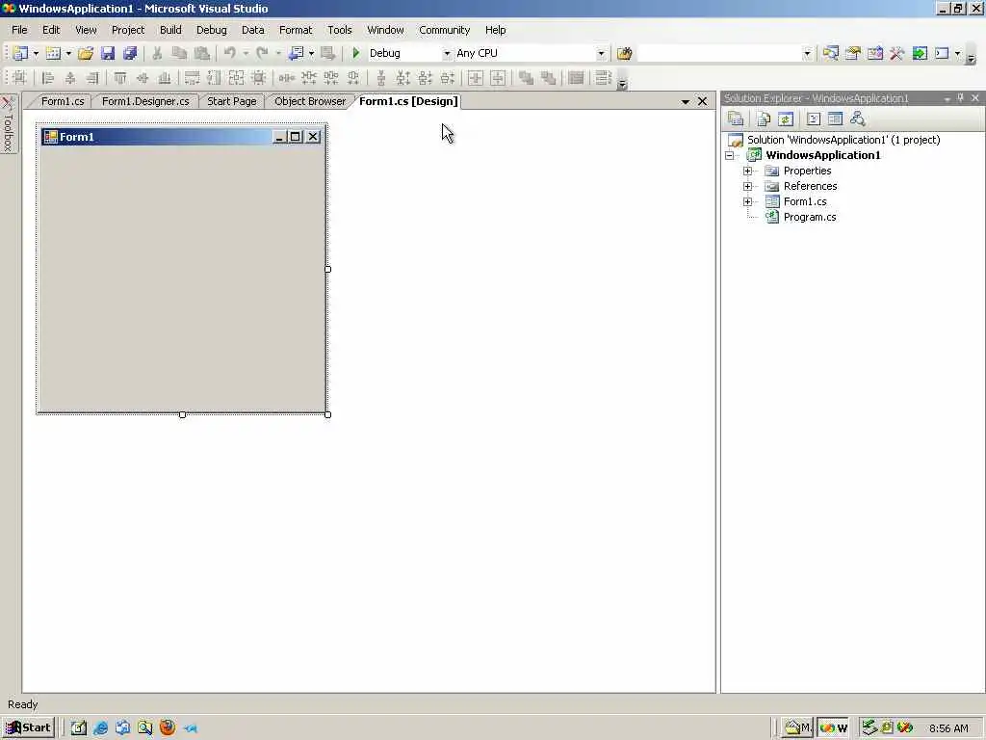986x740 pixels.
Task: Click the Start Page green arrow icon
Action: click(x=920, y=54)
